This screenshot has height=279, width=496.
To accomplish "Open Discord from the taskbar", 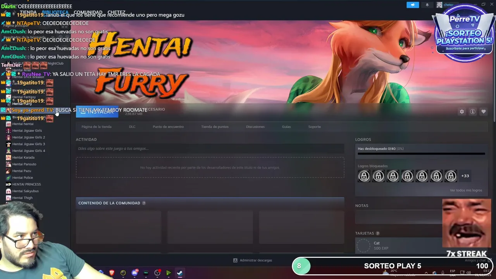I will (134, 273).
